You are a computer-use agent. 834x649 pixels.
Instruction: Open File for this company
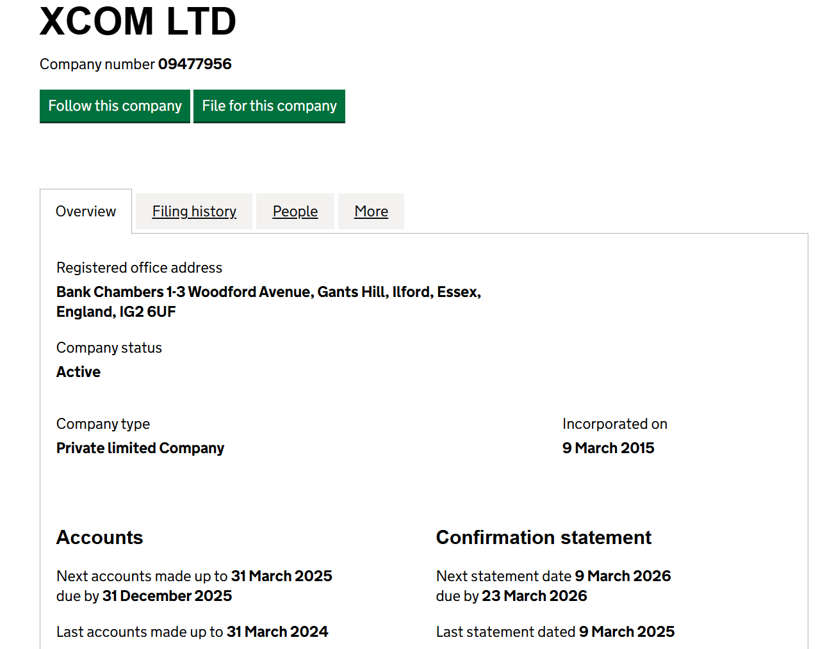269,106
